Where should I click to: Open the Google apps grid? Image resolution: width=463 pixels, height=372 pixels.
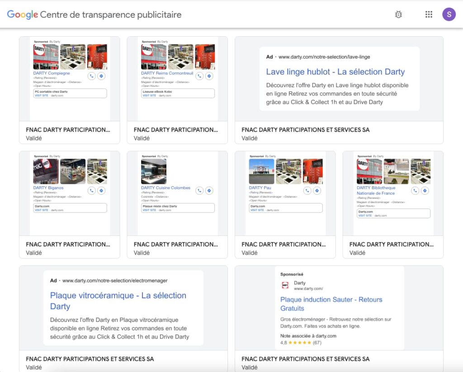tap(429, 14)
